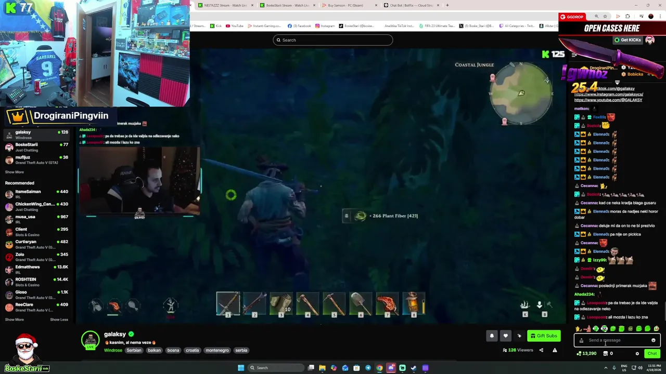Open the emoji picker in message box
Screen dimensions: 666x374
654,340
